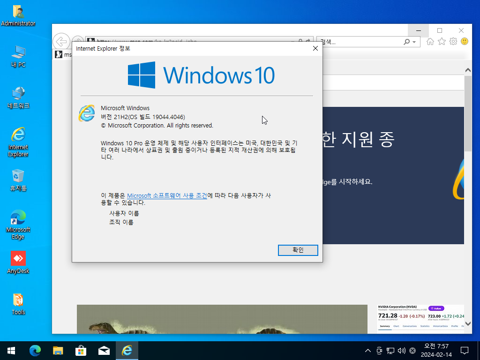Viewport: 480px width, 360px height.
Task: Open network status tray icon
Action: click(x=390, y=351)
